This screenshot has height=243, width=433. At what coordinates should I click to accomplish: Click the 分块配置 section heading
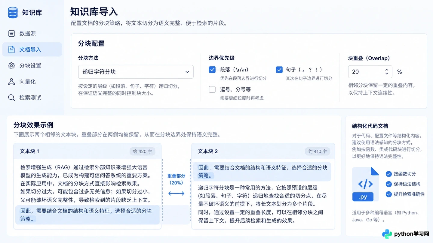click(91, 43)
